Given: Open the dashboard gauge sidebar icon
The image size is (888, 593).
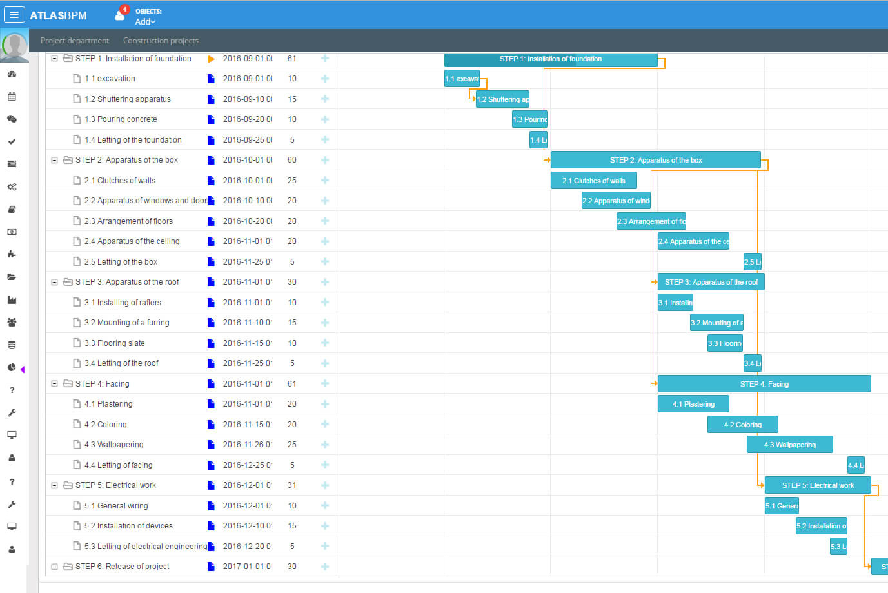Looking at the screenshot, I should tap(12, 74).
